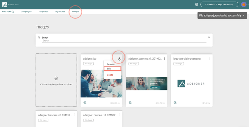Click the logo-text-plain-green.png file name

187,59
